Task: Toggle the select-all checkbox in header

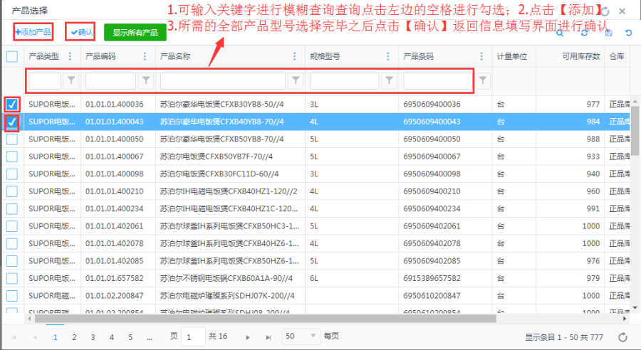Action: 12,57
